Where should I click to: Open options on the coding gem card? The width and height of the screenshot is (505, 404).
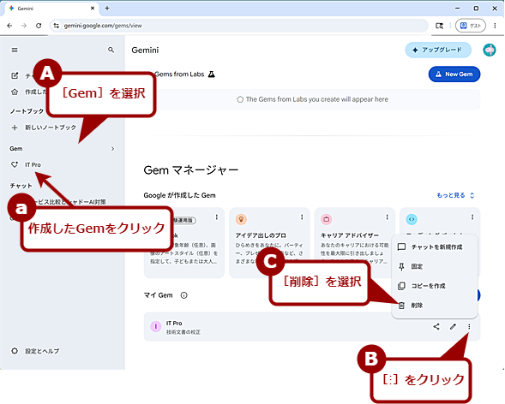pyautogui.click(x=472, y=217)
